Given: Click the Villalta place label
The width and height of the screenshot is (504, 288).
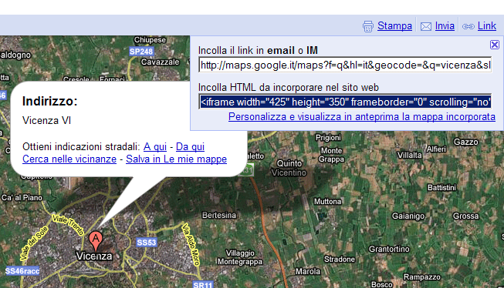Looking at the screenshot, I should pyautogui.click(x=410, y=156).
